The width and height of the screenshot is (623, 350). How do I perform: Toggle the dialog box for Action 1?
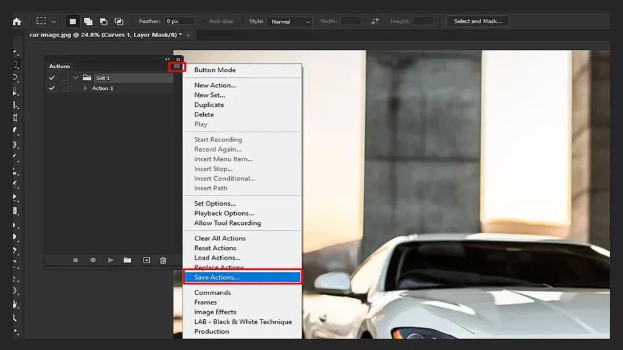tap(64, 88)
